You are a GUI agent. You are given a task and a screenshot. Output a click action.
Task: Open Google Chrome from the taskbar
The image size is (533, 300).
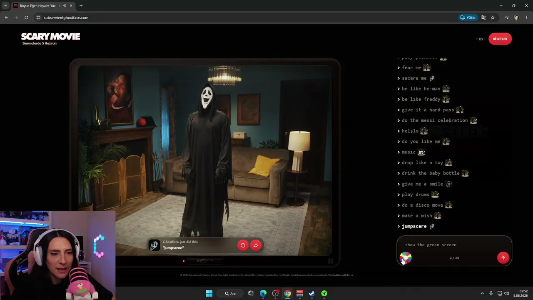(x=287, y=293)
